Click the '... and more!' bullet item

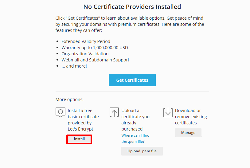[74, 66]
